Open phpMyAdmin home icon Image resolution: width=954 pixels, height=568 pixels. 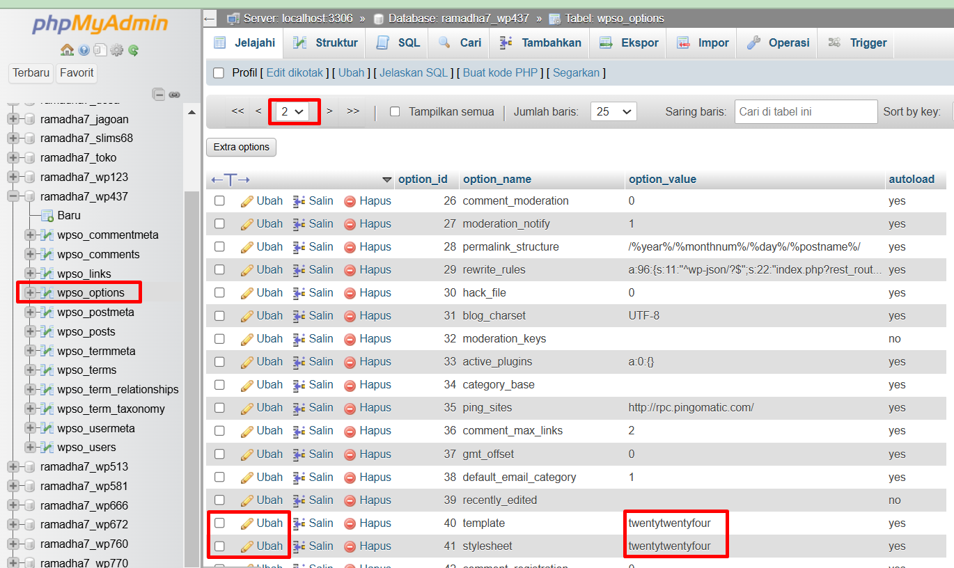click(67, 50)
